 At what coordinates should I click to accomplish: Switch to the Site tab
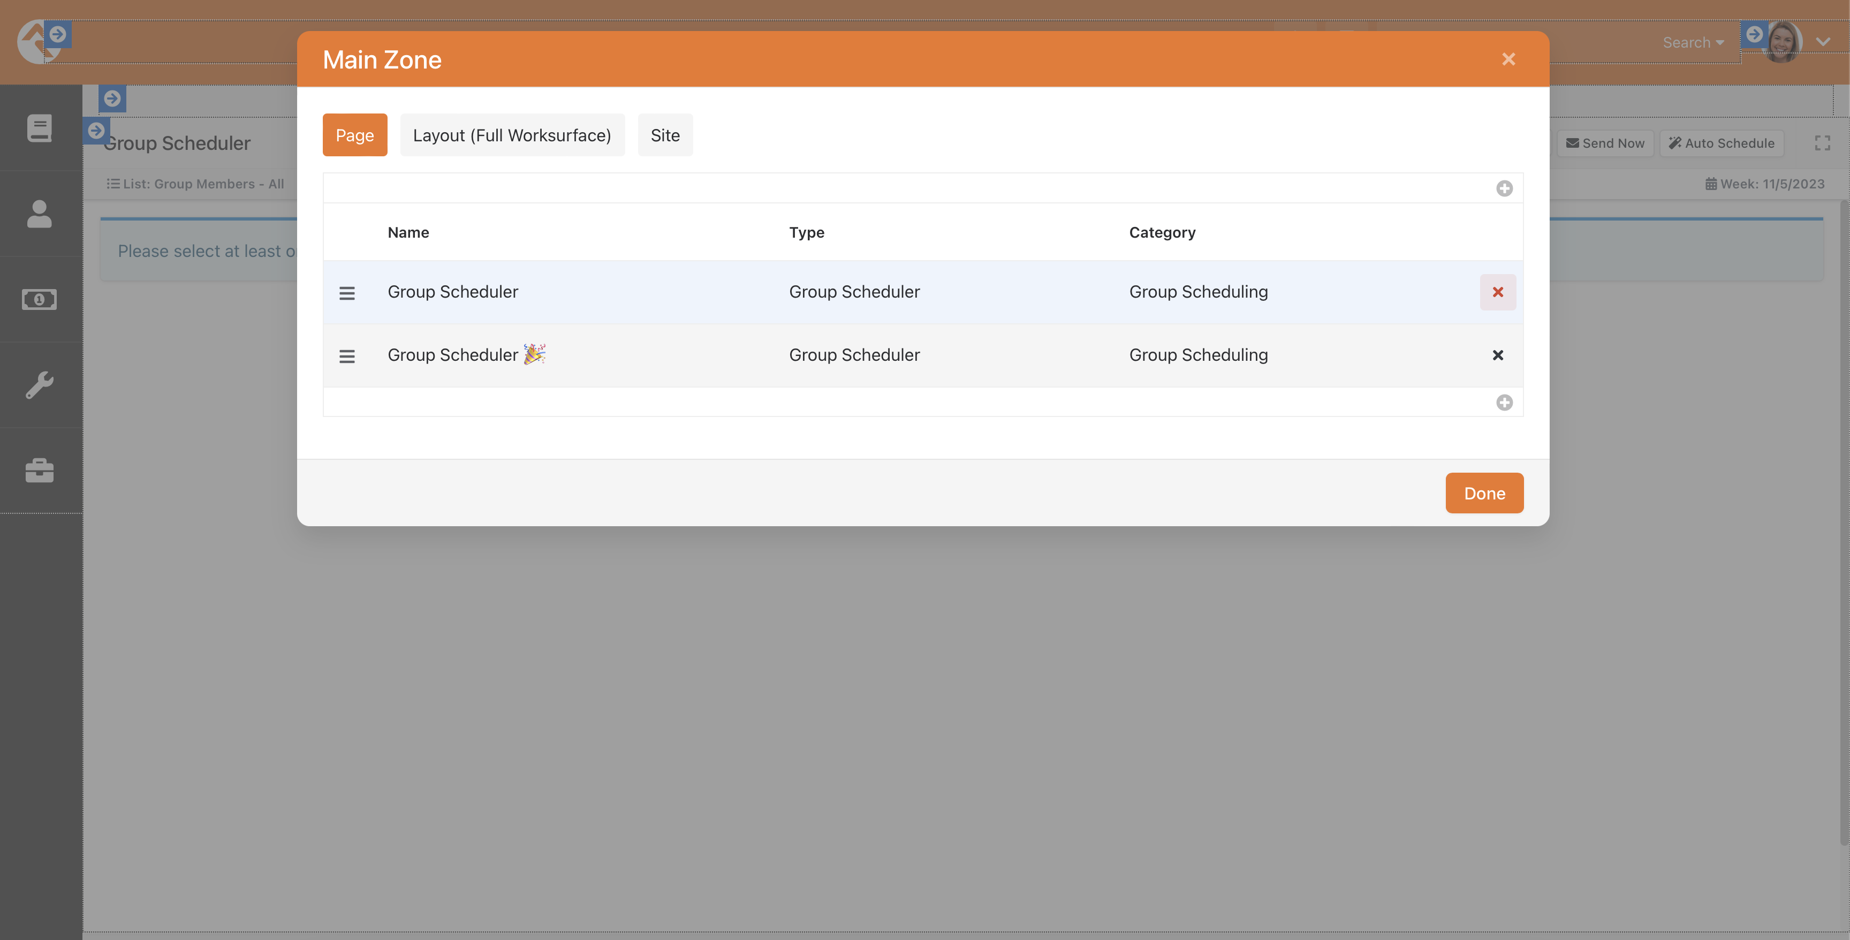click(x=665, y=135)
